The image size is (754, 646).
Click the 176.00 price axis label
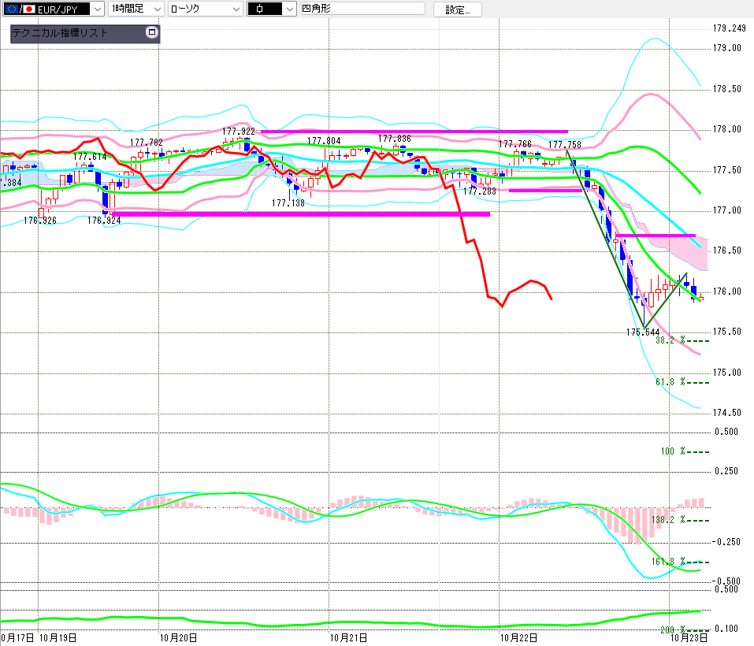(x=726, y=291)
